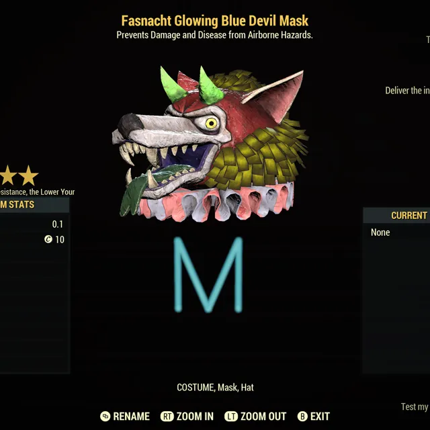Click the weight value 0.1
430x430 pixels.
tap(58, 224)
